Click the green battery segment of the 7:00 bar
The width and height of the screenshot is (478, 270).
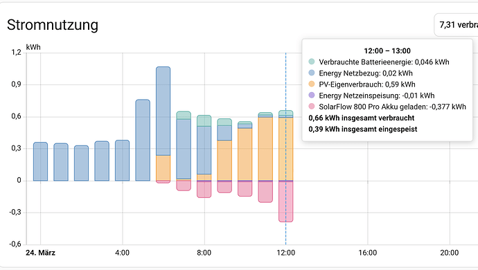pos(184,115)
